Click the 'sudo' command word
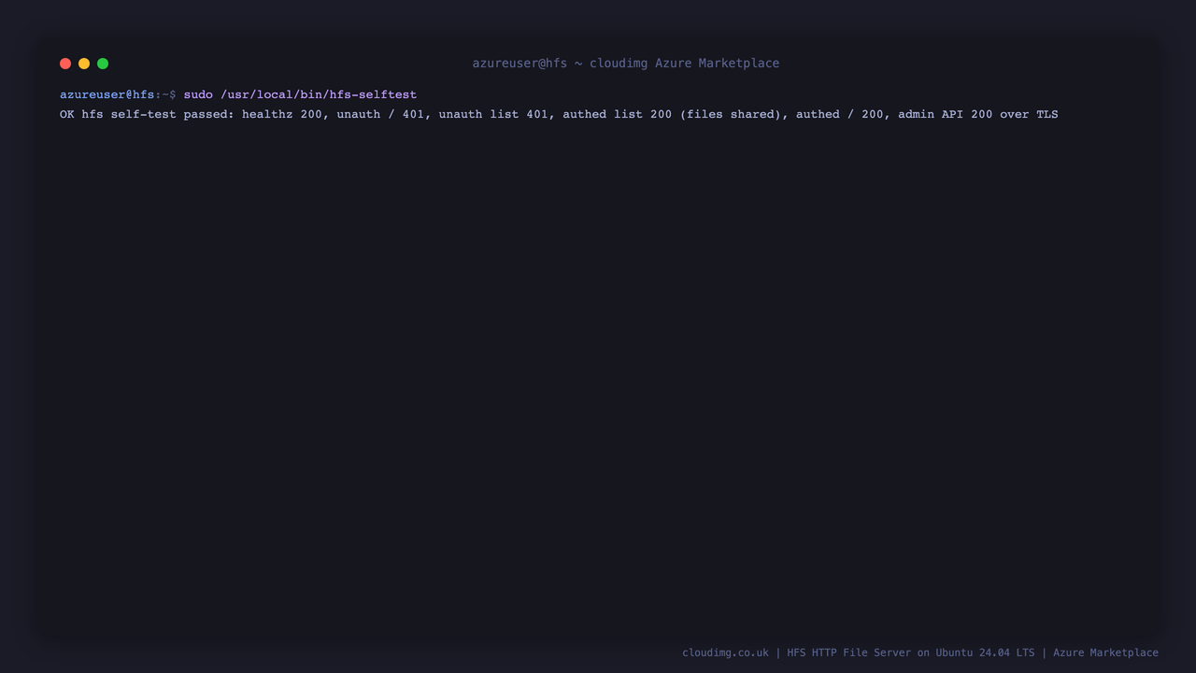This screenshot has height=673, width=1196. [x=198, y=94]
